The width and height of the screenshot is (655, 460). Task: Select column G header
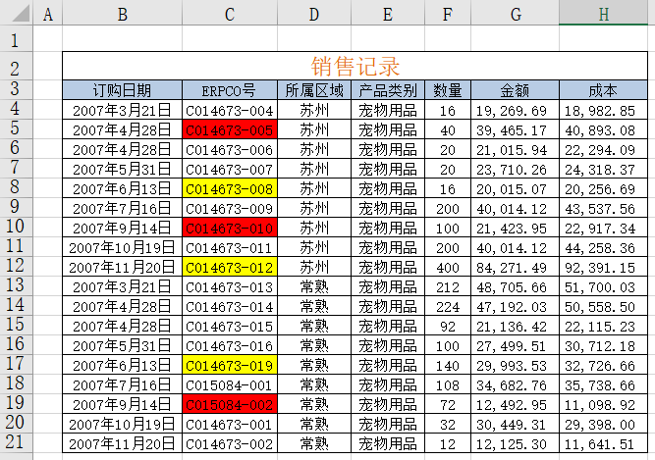pyautogui.click(x=515, y=15)
